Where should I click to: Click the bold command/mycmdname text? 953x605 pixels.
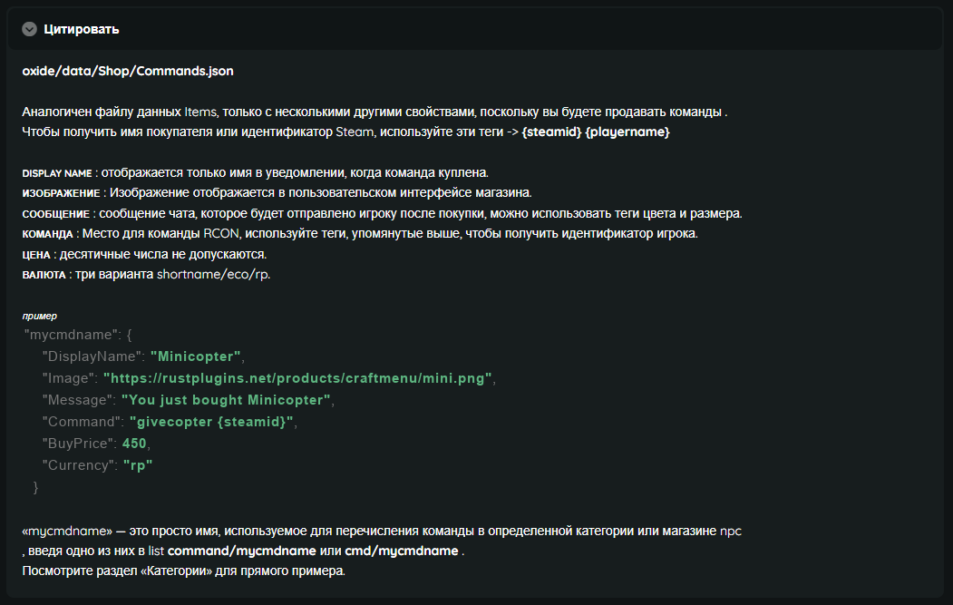242,551
